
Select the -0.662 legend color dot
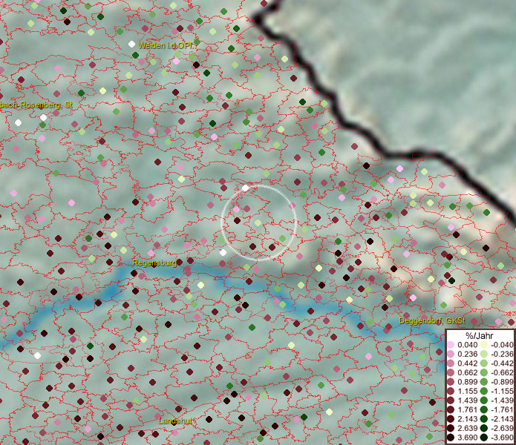[483, 373]
